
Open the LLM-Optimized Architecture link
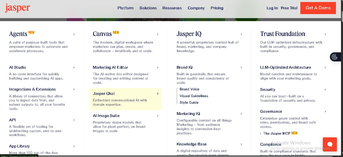pyautogui.click(x=285, y=67)
